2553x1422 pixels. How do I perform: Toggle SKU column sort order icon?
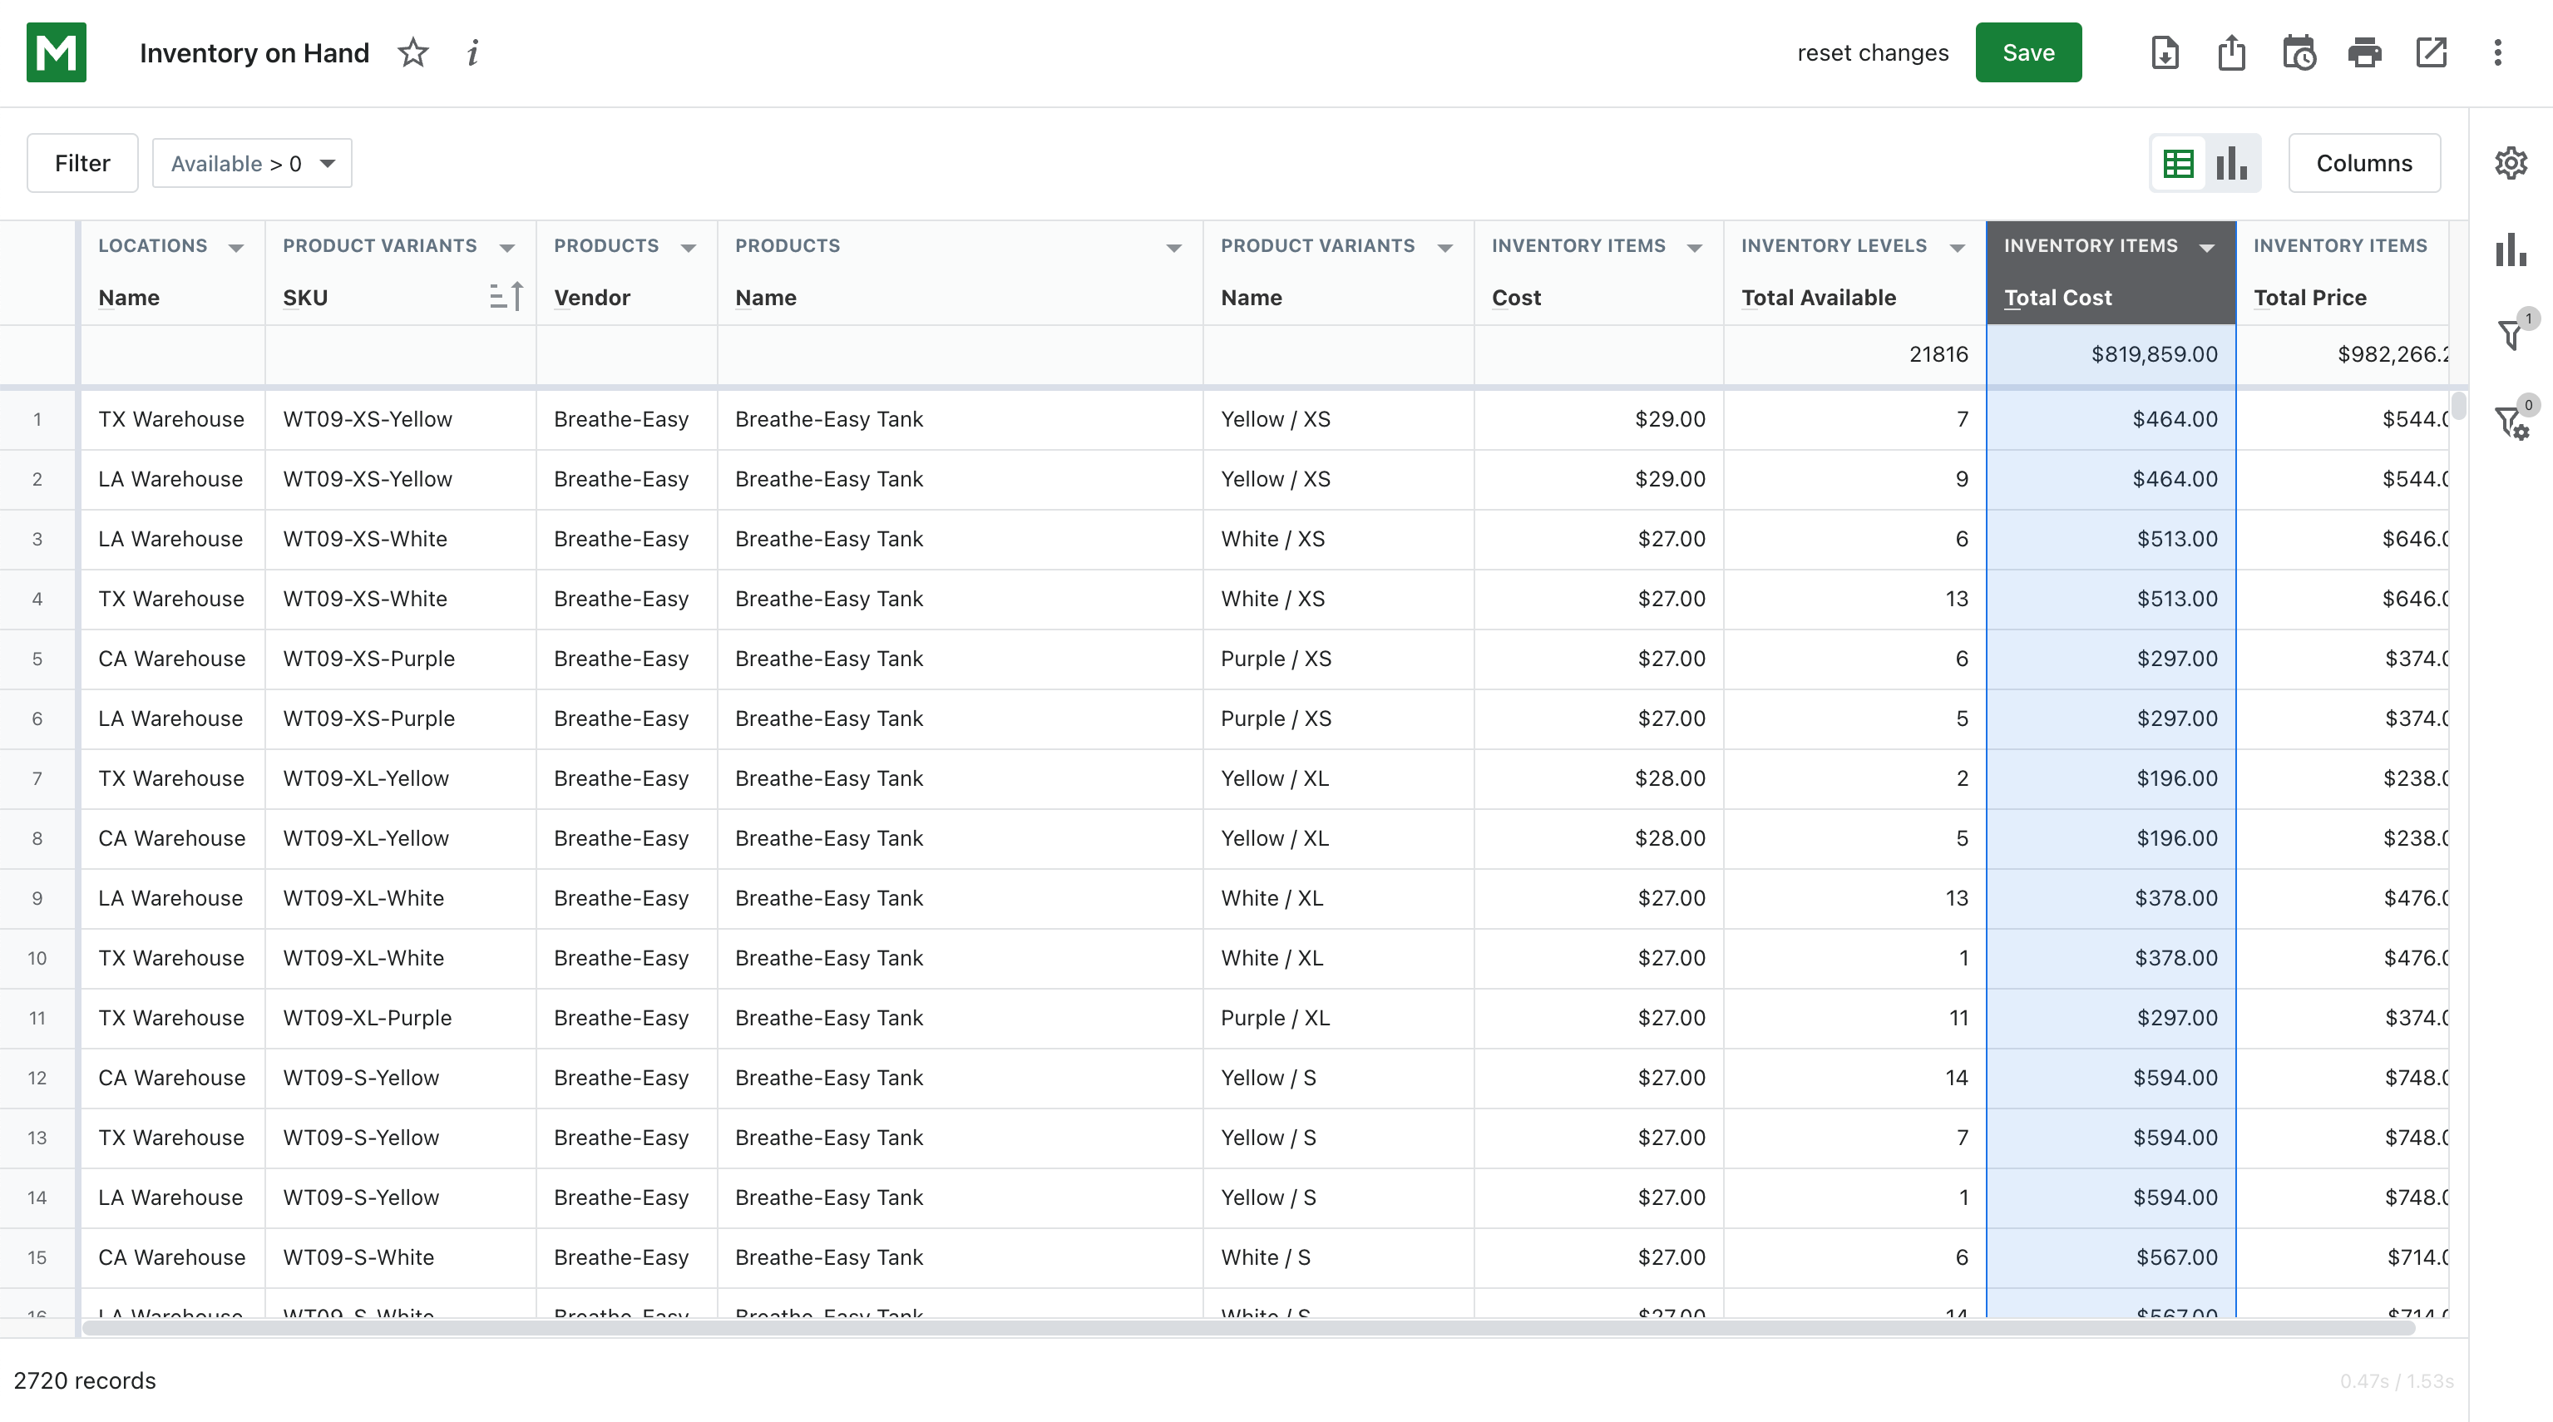pos(506,296)
